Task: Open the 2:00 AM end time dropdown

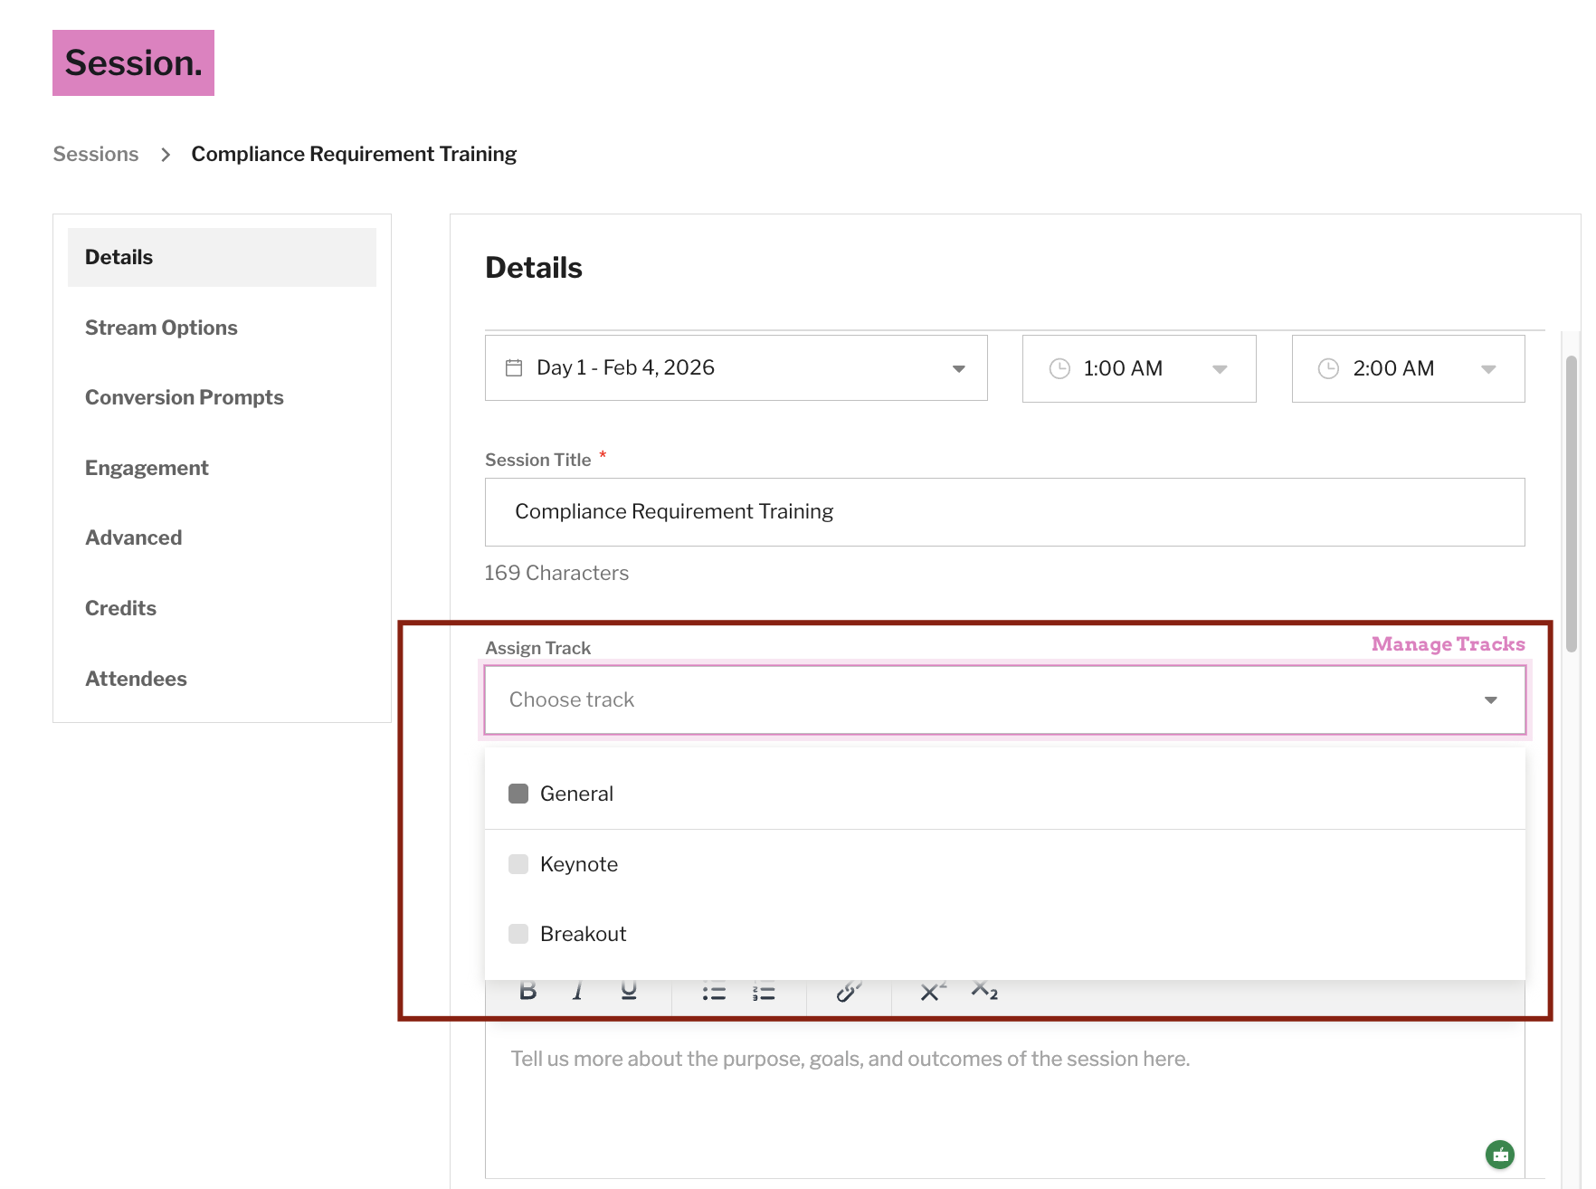Action: 1408,368
